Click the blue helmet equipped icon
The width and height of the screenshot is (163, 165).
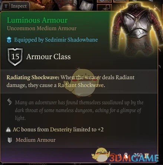point(9,40)
